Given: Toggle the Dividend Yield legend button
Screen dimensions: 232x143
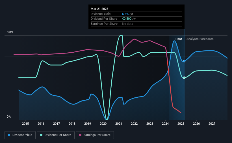Looking at the screenshot, I should [20, 135].
